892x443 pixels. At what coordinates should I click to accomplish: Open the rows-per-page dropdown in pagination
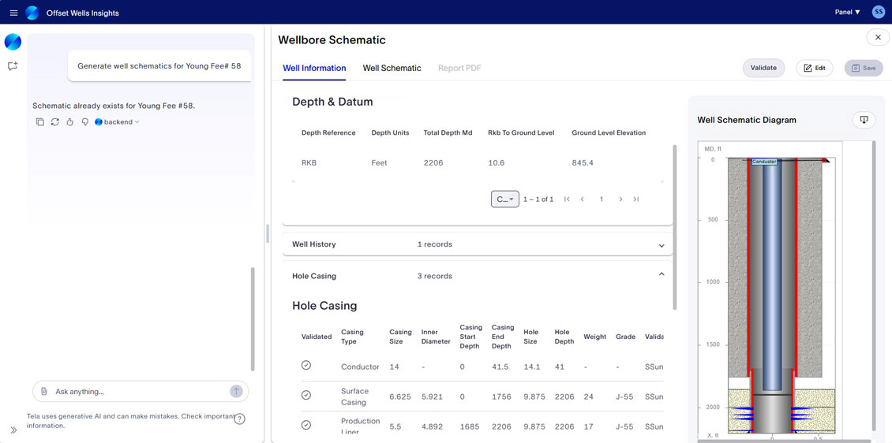(505, 199)
